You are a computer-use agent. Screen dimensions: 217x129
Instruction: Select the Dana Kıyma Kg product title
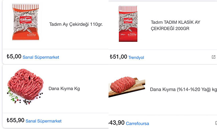(64, 89)
